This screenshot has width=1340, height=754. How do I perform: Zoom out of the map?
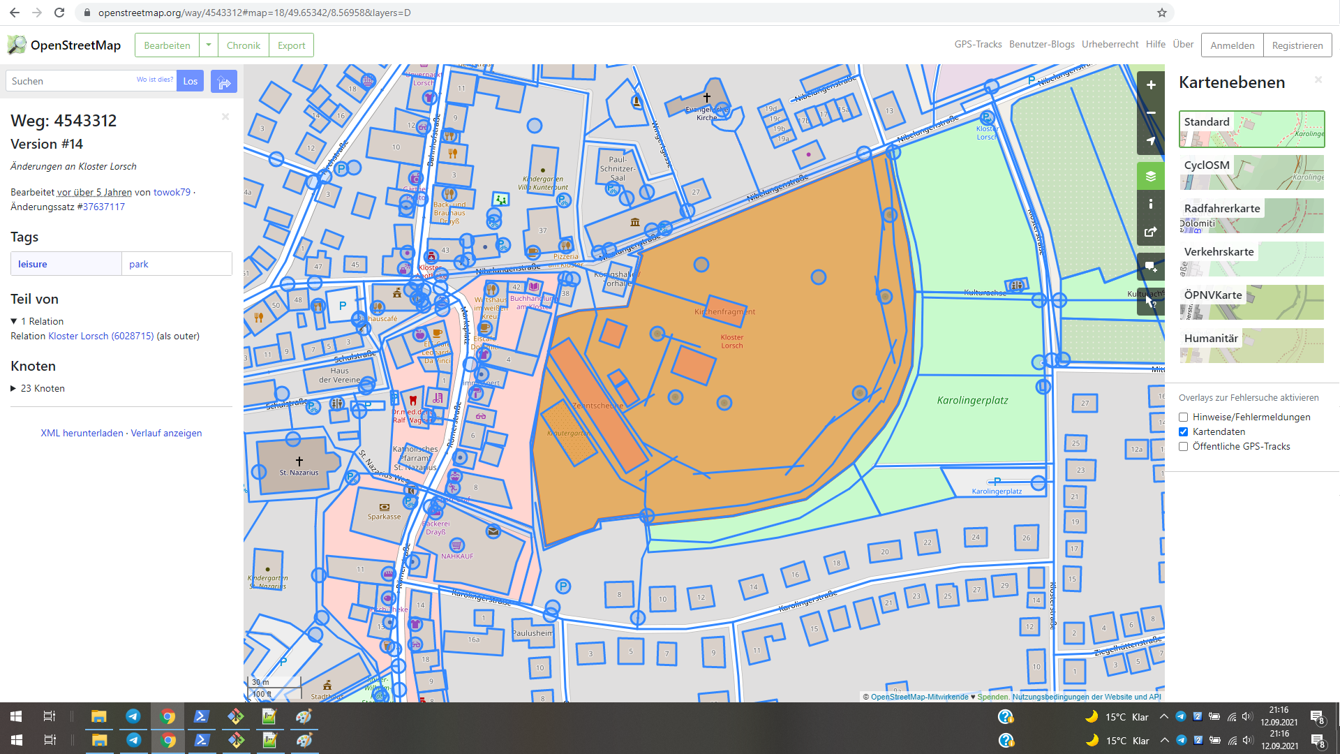point(1151,113)
